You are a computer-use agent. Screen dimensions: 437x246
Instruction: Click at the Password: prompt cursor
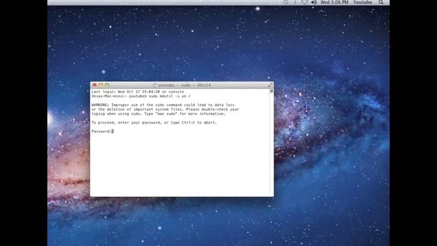[x=113, y=131]
